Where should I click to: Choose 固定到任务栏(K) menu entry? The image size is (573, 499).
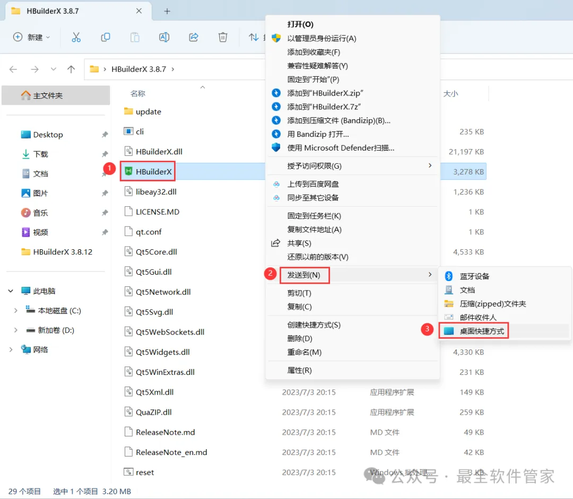pyautogui.click(x=314, y=216)
